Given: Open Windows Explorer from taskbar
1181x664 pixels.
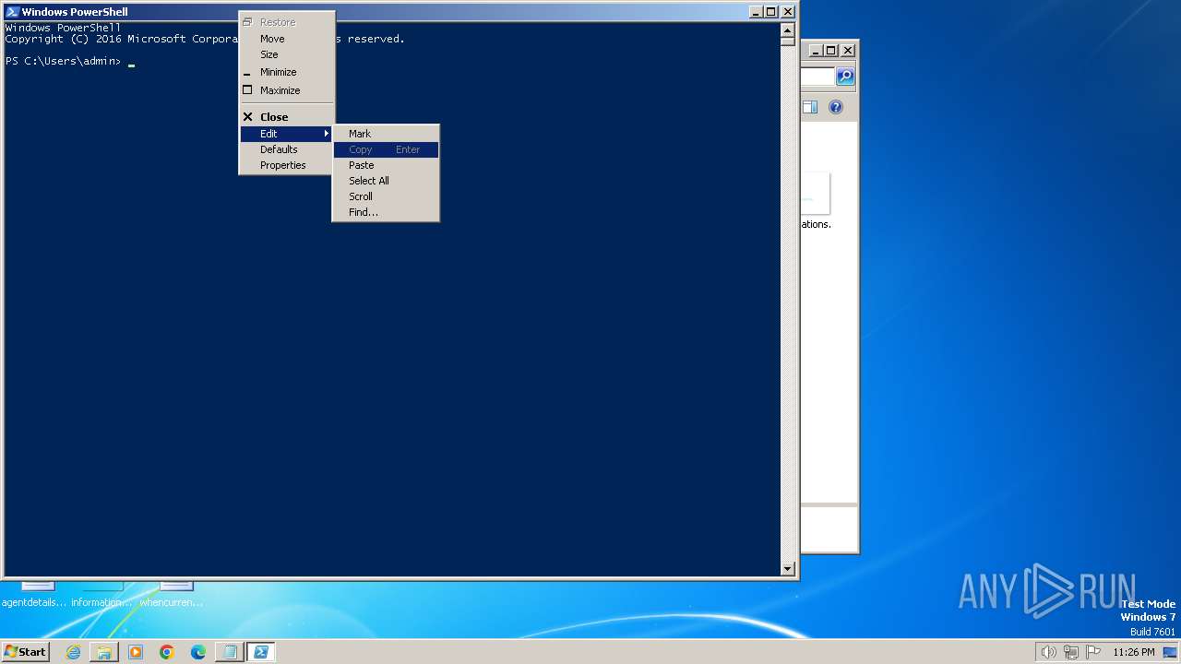Looking at the screenshot, I should 104,652.
